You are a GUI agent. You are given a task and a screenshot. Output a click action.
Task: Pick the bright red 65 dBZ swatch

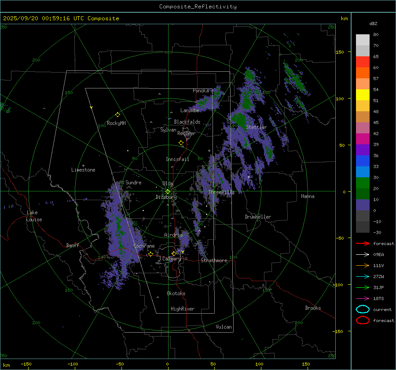pyautogui.click(x=363, y=62)
